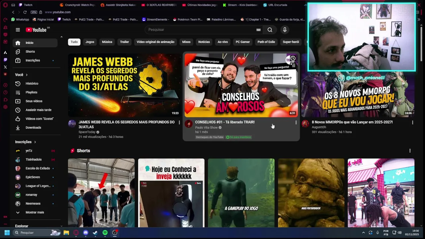The width and height of the screenshot is (425, 239).
Task: Expand the Inscrições section chevron
Action: click(35, 142)
